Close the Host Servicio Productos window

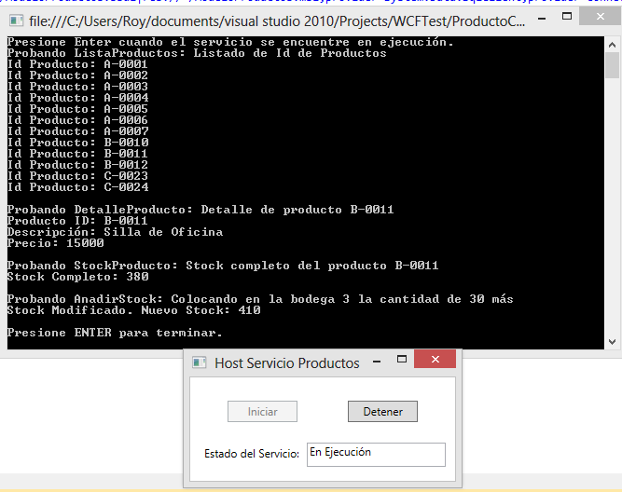[435, 359]
